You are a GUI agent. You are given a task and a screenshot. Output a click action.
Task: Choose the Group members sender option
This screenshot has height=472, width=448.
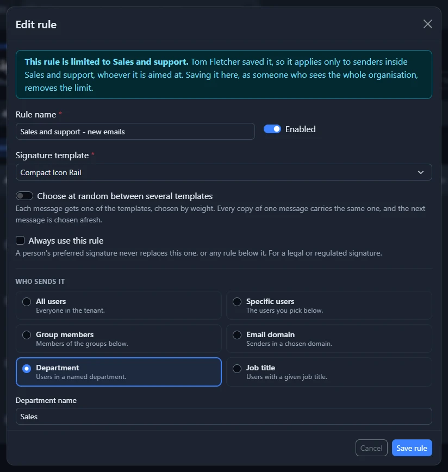click(119, 339)
